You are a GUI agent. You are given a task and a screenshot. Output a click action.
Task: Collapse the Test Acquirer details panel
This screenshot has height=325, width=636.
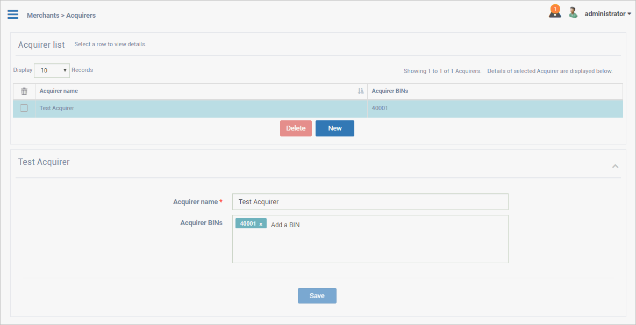click(615, 167)
